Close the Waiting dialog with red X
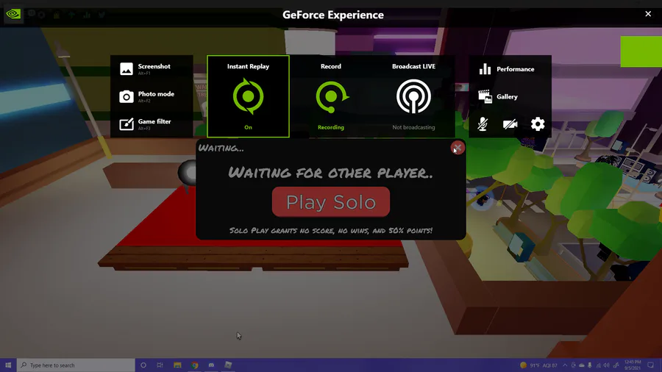The height and width of the screenshot is (372, 662). pos(458,148)
